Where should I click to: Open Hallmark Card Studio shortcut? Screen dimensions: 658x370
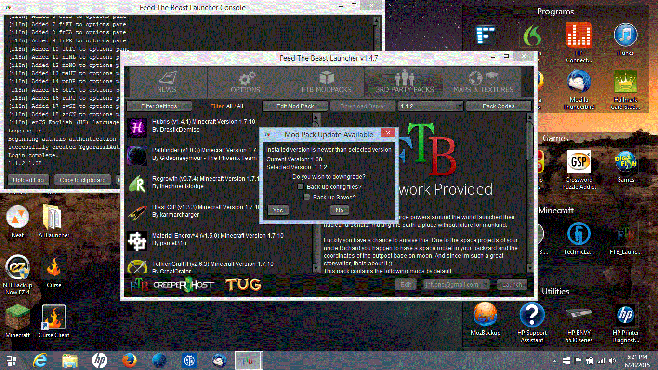coord(625,90)
